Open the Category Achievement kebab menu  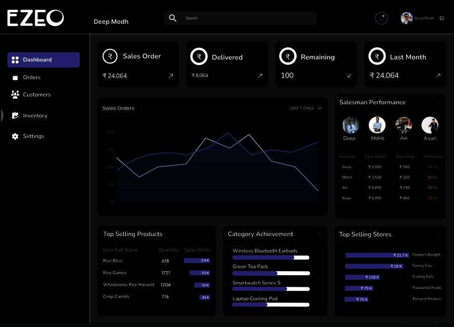[320, 234]
